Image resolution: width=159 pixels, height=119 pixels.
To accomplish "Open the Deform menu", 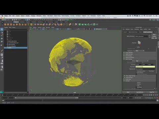I will pos(84,16).
